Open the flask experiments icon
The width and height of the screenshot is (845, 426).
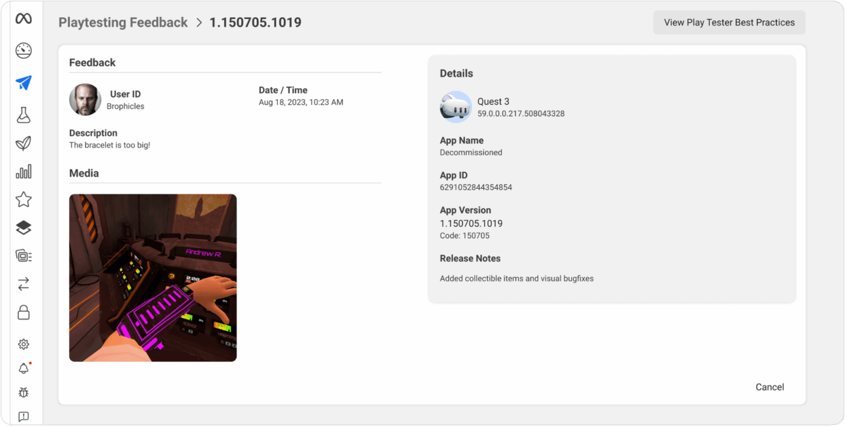click(x=24, y=115)
